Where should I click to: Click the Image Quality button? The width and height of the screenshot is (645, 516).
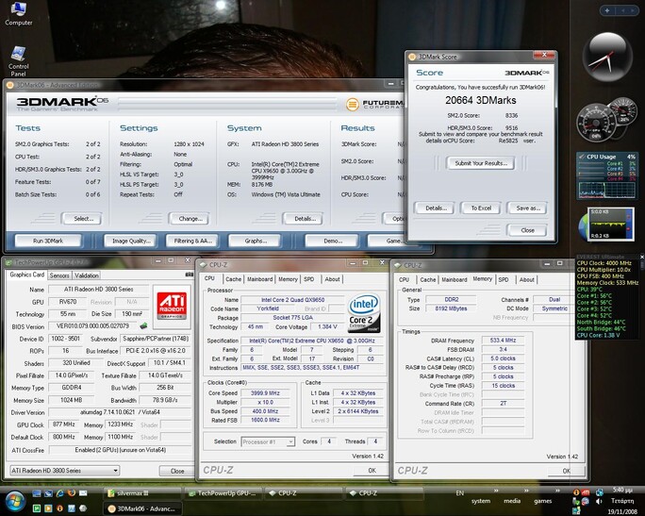(x=131, y=241)
